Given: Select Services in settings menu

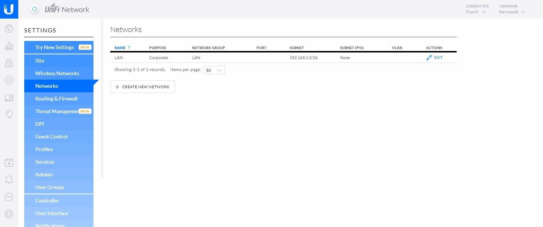Looking at the screenshot, I should coord(59,162).
